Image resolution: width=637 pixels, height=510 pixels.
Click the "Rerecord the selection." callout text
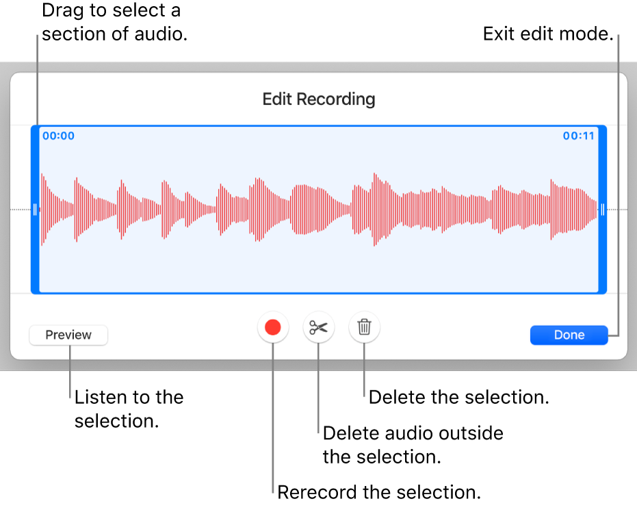(x=379, y=492)
